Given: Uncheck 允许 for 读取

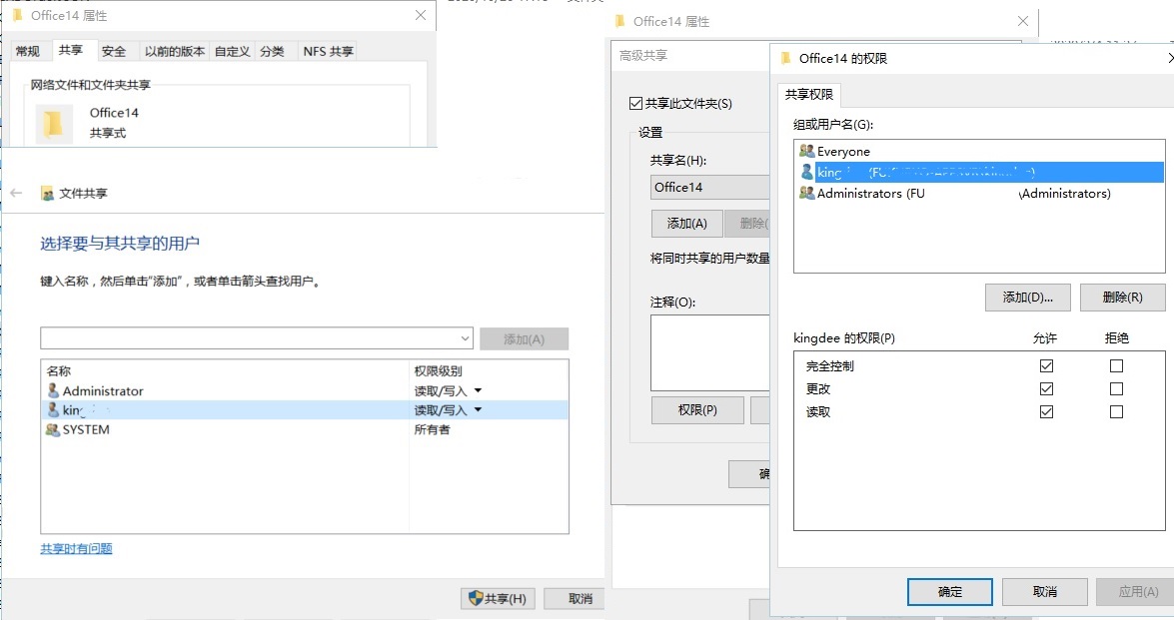Looking at the screenshot, I should click(1047, 412).
